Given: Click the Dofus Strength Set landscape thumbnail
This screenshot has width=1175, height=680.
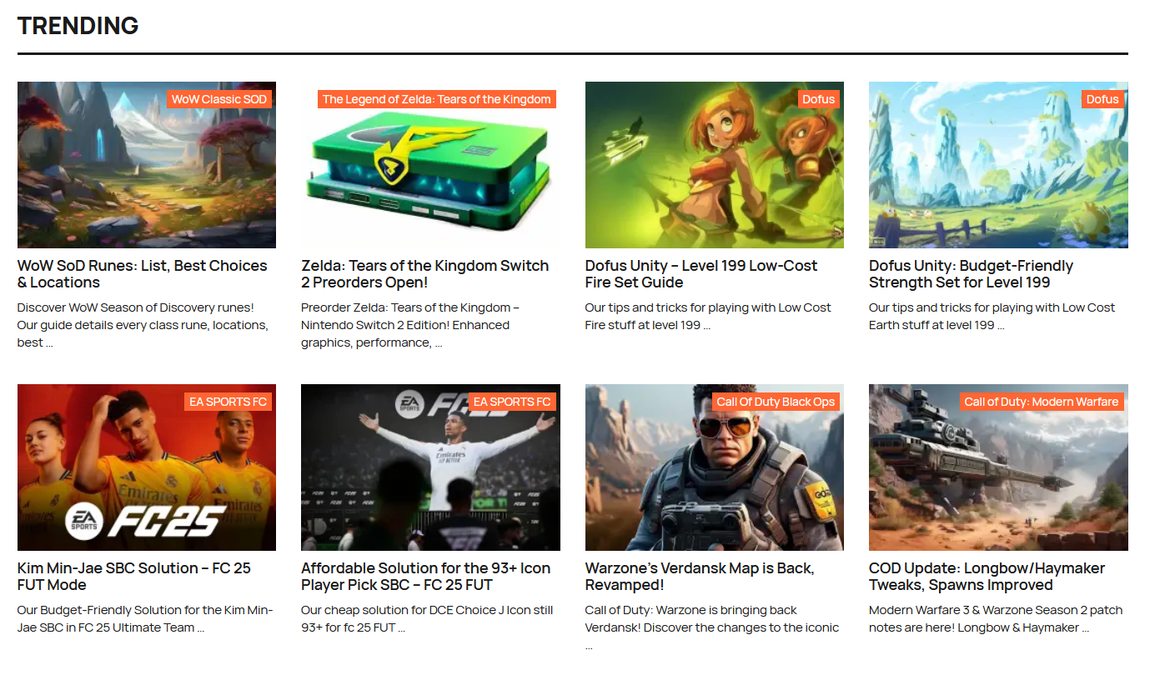Looking at the screenshot, I should 998,165.
